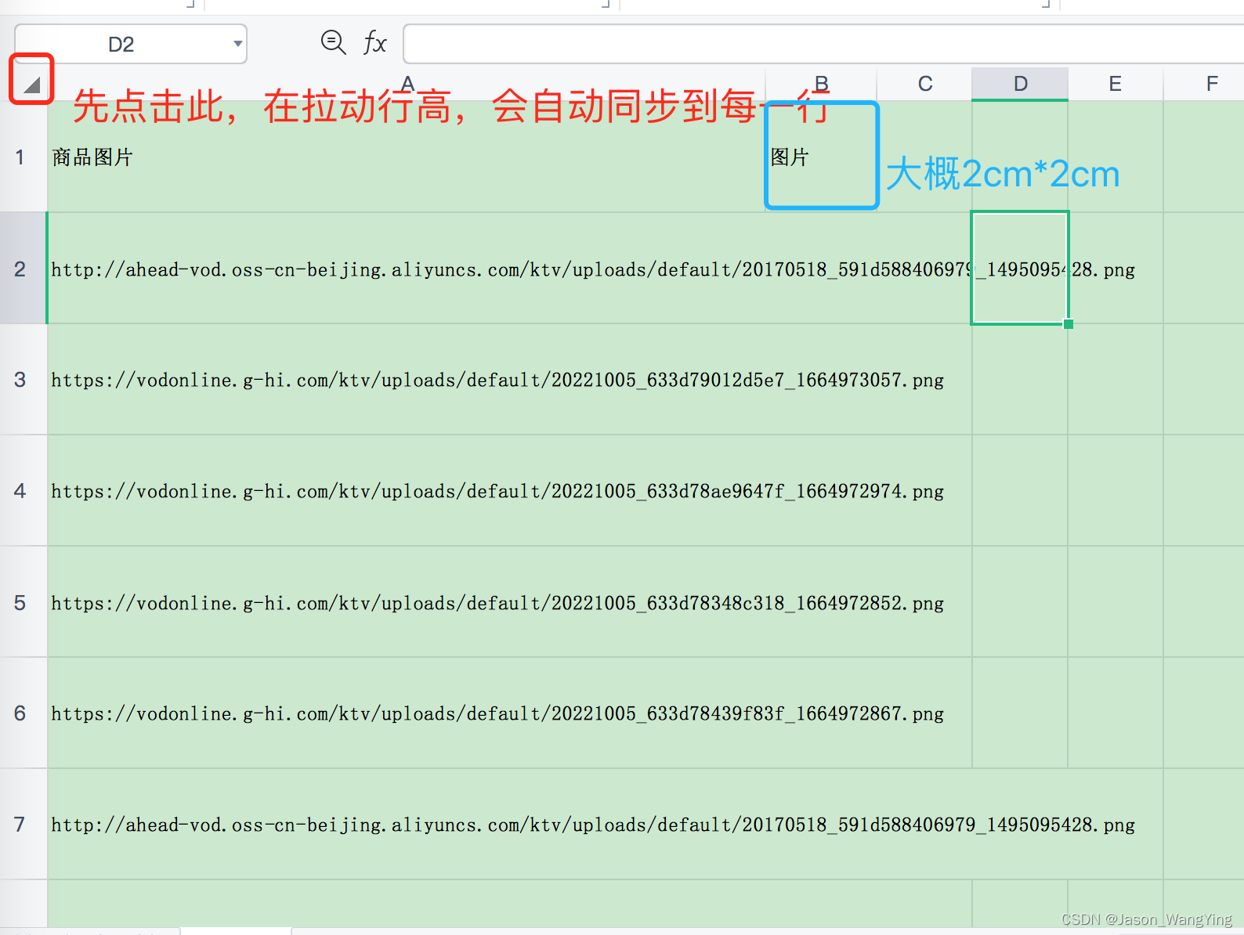
Task: Click cell A1 with 商品图片
Action: (407, 157)
